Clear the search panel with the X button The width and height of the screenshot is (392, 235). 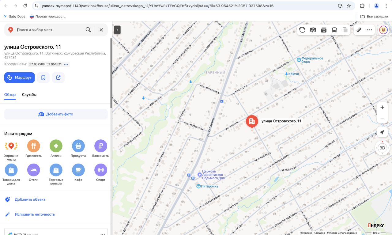pyautogui.click(x=101, y=30)
